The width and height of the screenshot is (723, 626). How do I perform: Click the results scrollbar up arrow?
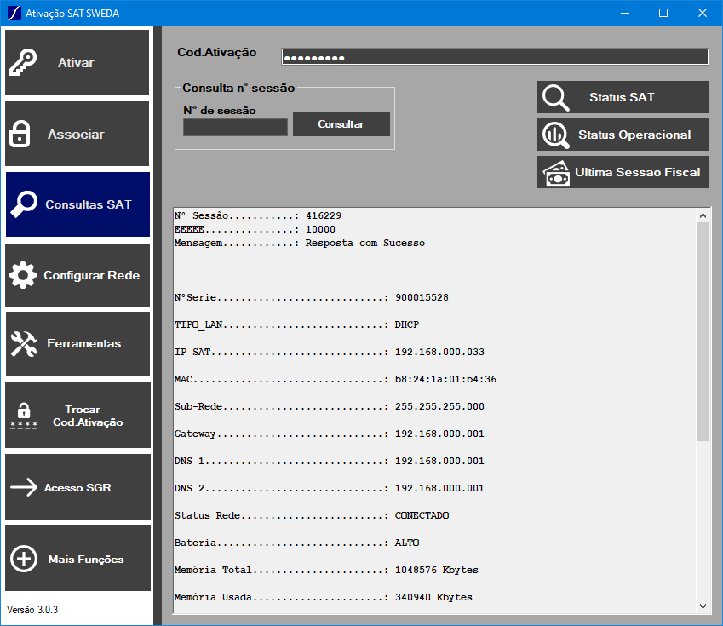703,215
